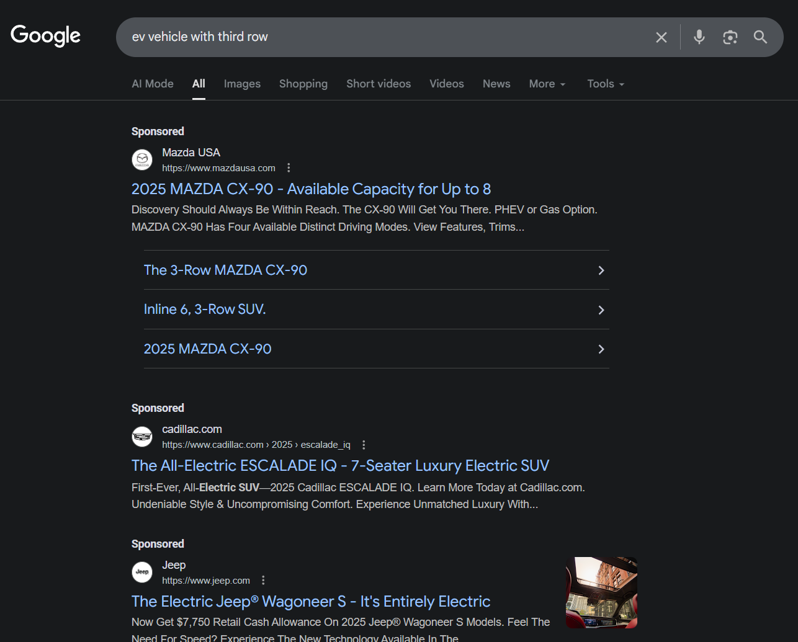The width and height of the screenshot is (798, 642).
Task: Expand the More search filters dropdown
Action: click(547, 84)
